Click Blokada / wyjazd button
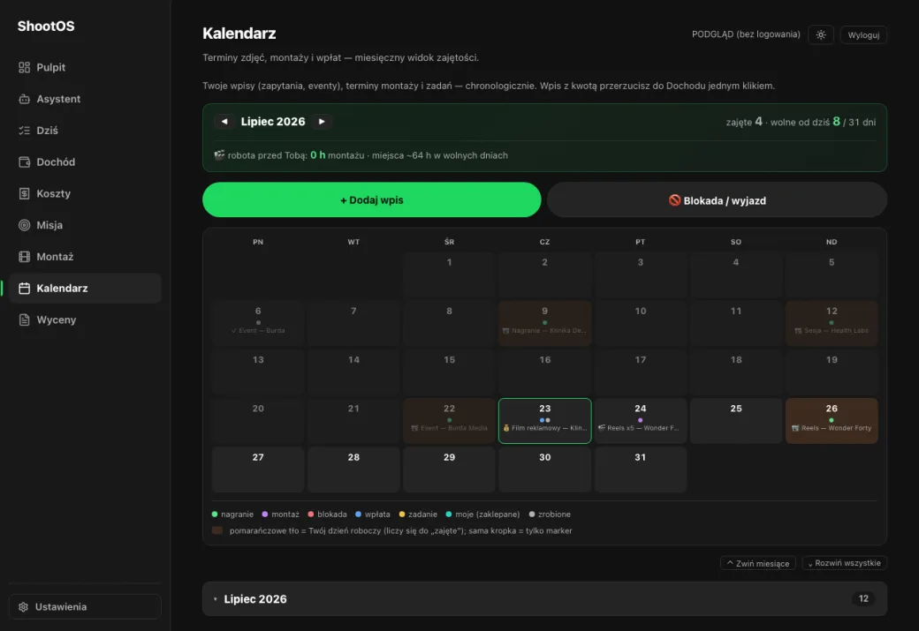919x631 pixels. pyautogui.click(x=717, y=199)
